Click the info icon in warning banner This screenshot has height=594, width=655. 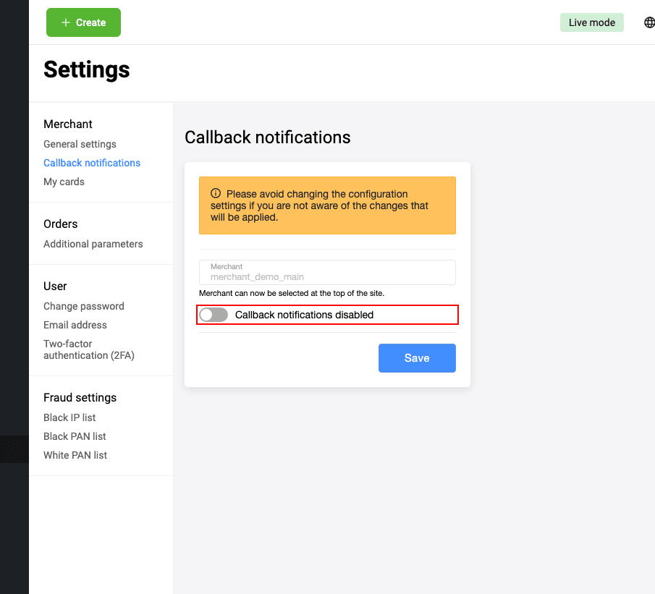[x=216, y=194]
